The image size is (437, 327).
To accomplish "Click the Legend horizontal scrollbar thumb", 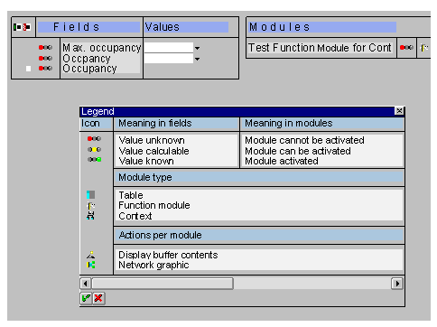I will [163, 284].
